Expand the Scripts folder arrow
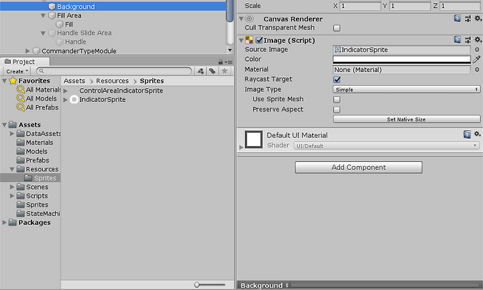 pyautogui.click(x=12, y=196)
